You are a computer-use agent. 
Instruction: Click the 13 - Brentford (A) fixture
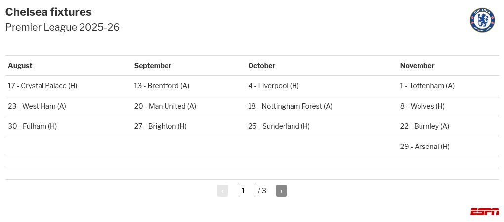pos(162,86)
